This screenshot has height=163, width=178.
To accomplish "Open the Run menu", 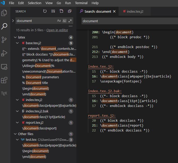I will (68, 3).
